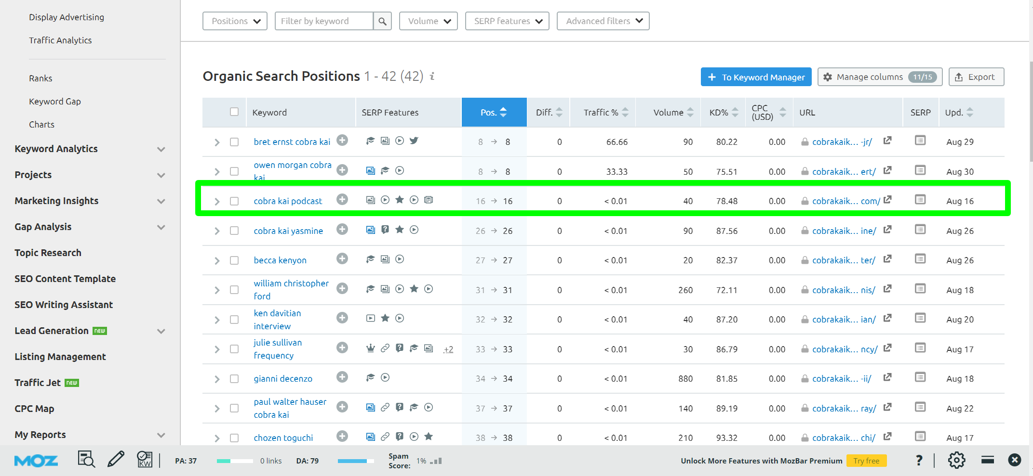This screenshot has height=476, width=1033.
Task: Check the 'gianni decenzo' row checkbox
Action: tap(234, 379)
